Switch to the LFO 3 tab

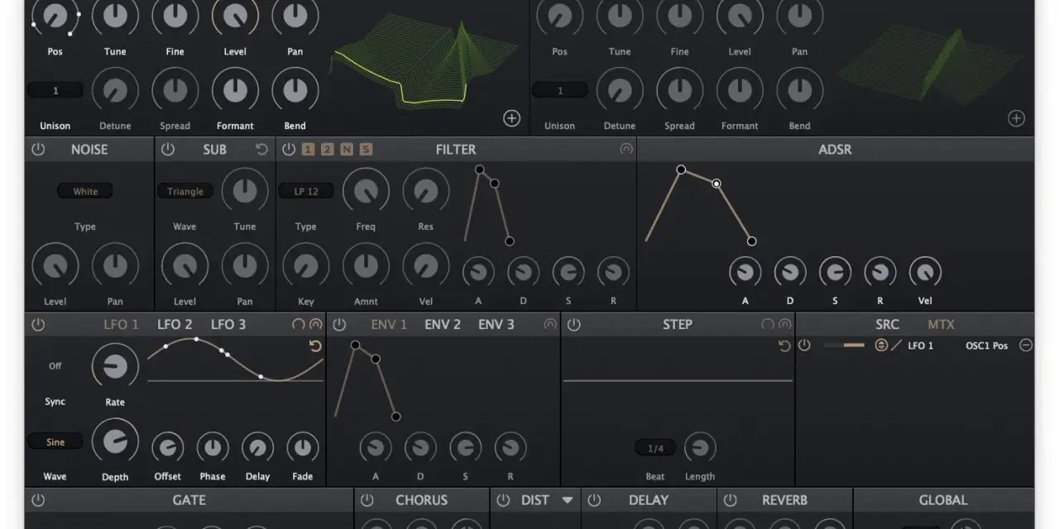click(228, 325)
